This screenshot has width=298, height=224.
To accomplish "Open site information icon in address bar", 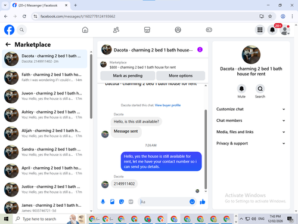I will coord(35,16).
